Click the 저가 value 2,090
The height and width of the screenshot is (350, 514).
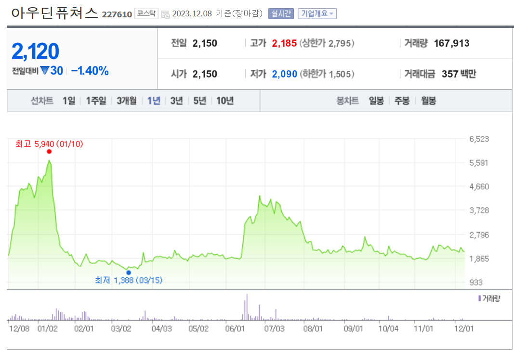pos(284,74)
